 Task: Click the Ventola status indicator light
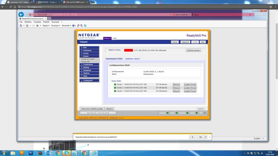tap(187, 113)
